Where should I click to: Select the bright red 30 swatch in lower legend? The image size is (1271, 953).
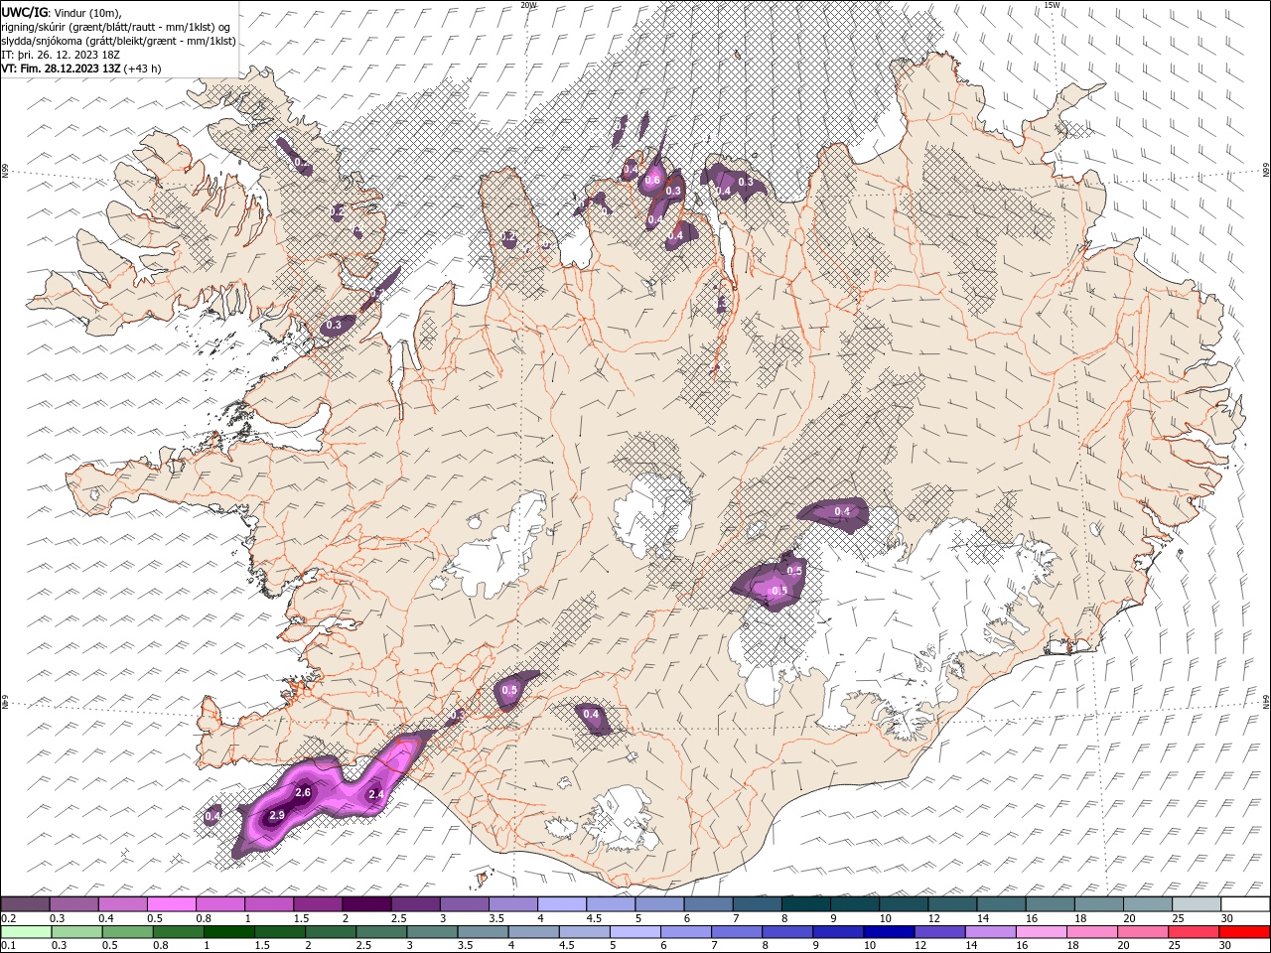pyautogui.click(x=1244, y=932)
